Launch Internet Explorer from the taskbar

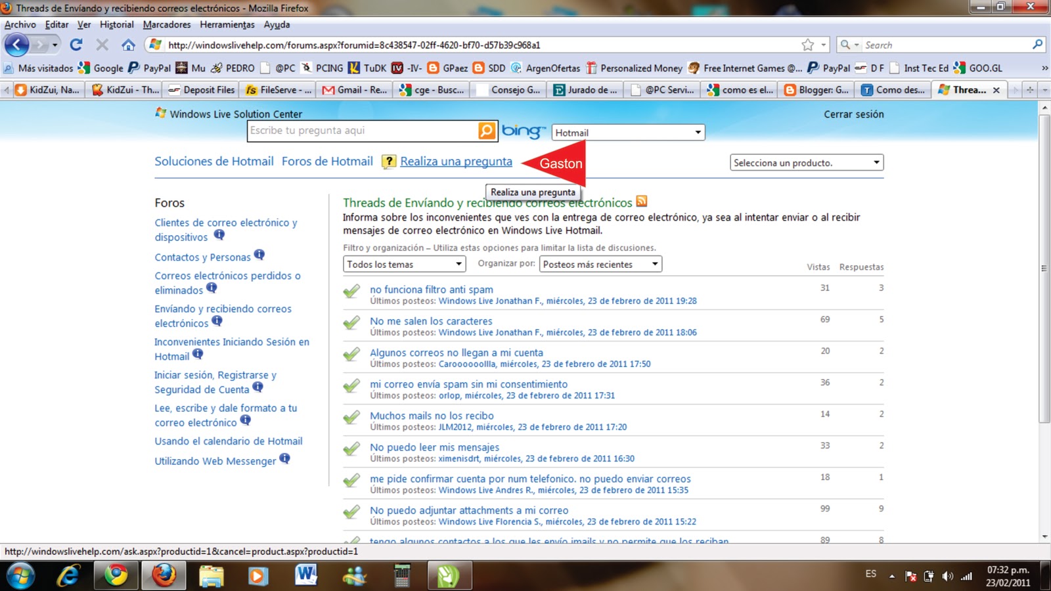click(68, 576)
